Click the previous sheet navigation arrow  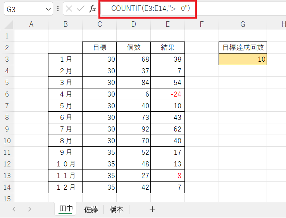[x=14, y=209]
